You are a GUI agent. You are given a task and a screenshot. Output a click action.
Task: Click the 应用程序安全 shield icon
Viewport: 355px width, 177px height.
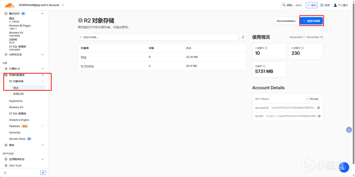click(6, 159)
